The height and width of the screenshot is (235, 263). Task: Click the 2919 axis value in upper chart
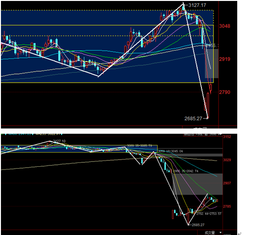(x=225, y=59)
